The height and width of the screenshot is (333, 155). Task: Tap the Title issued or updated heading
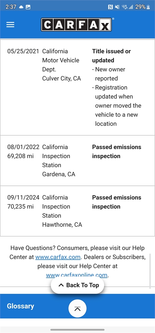(111, 56)
